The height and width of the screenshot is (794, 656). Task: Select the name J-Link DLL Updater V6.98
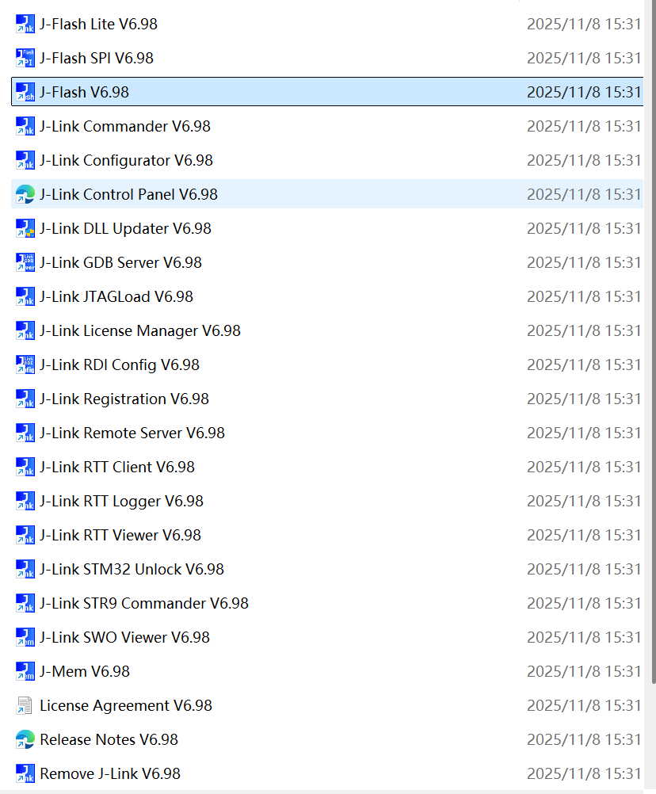click(125, 228)
